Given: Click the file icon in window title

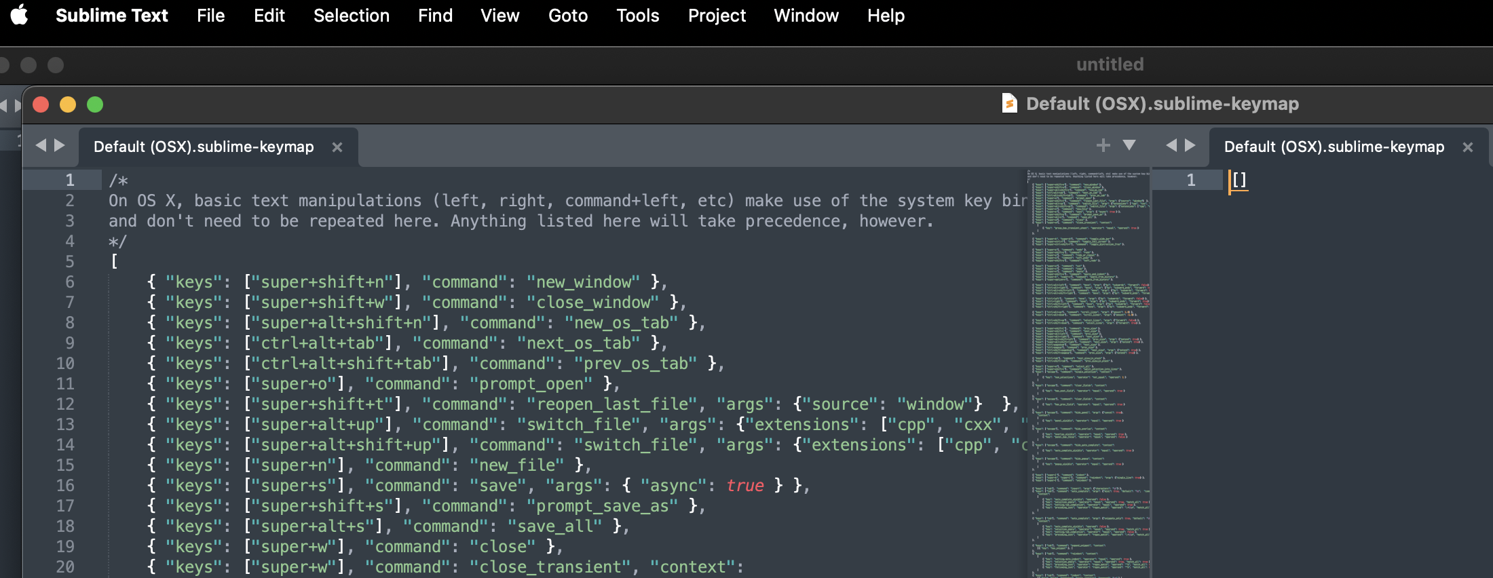Looking at the screenshot, I should pyautogui.click(x=1010, y=103).
